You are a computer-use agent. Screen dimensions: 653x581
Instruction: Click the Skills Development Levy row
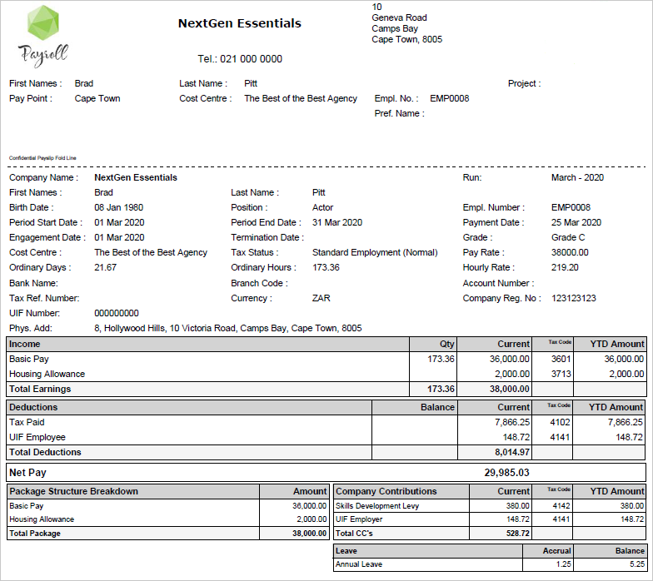coord(490,506)
